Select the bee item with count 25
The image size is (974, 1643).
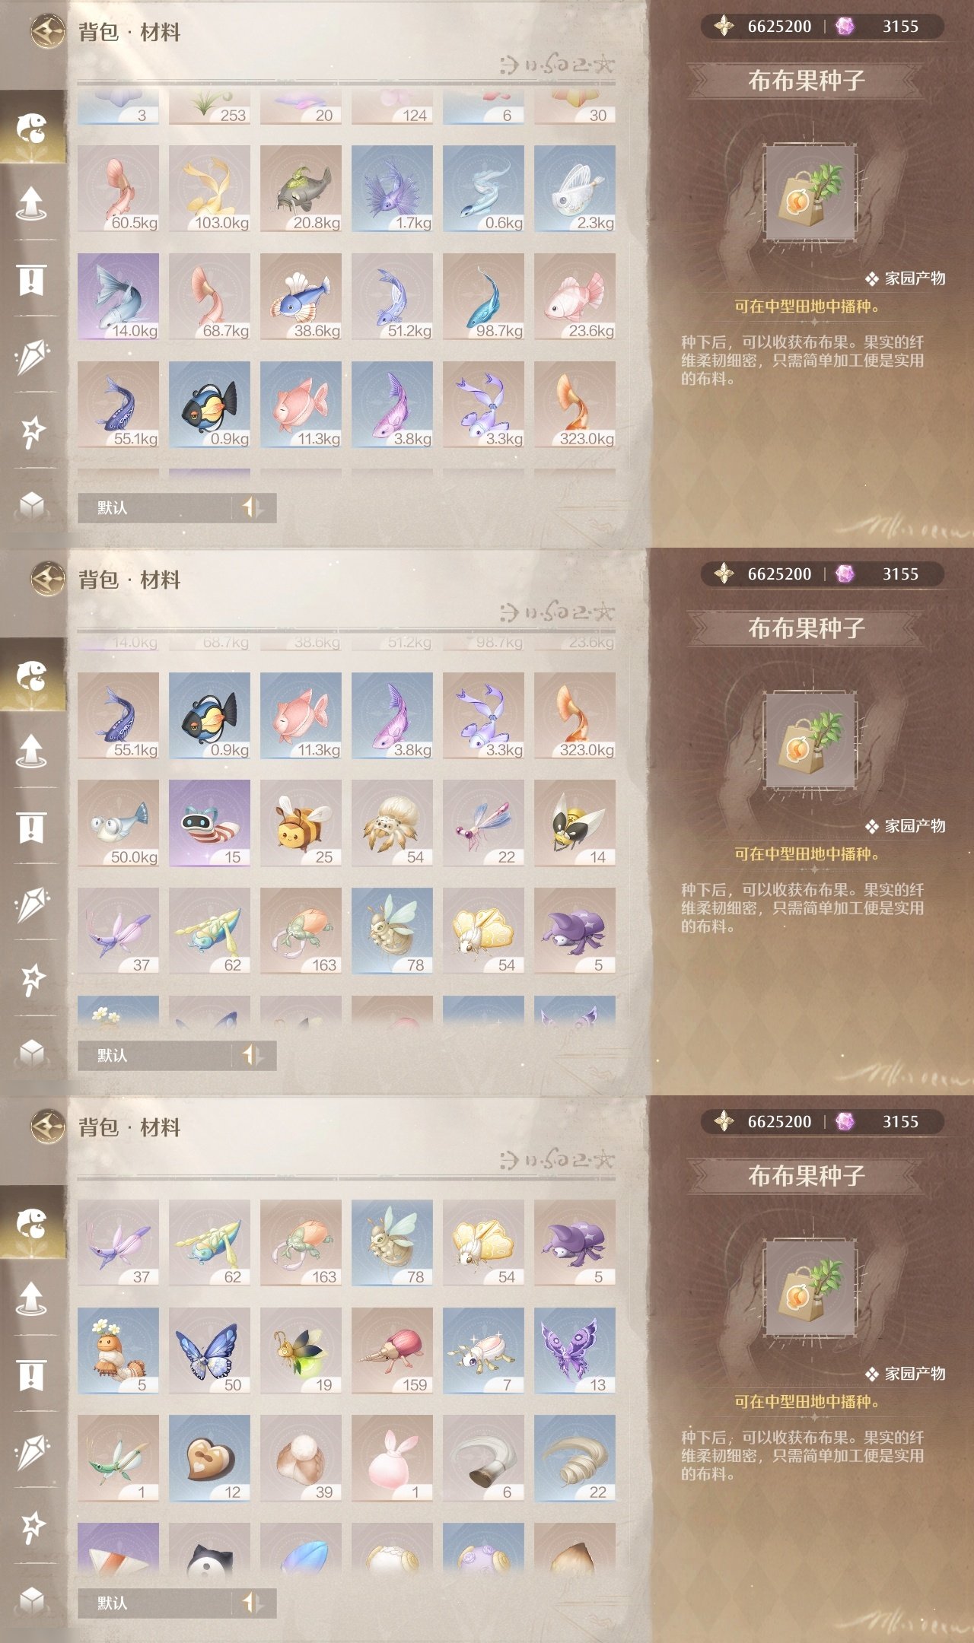[301, 823]
